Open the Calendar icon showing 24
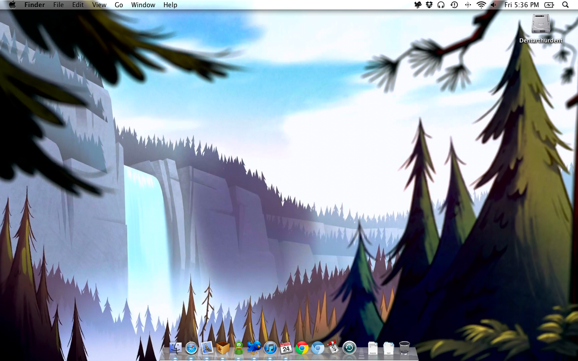Screen dimensions: 578x361 point(286,348)
